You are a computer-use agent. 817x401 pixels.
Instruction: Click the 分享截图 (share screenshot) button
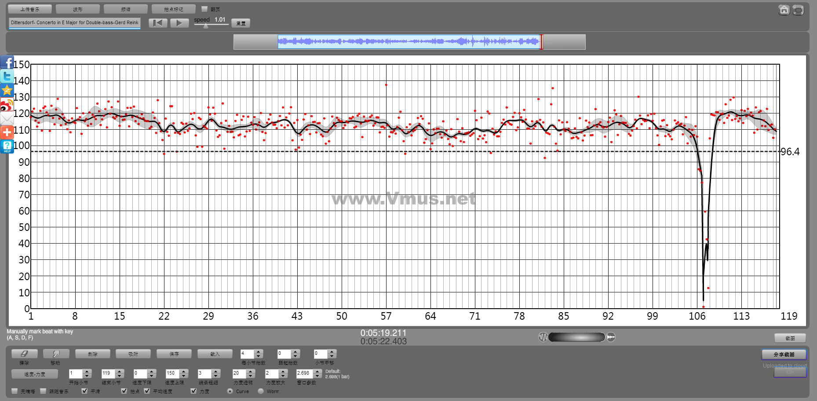point(784,354)
